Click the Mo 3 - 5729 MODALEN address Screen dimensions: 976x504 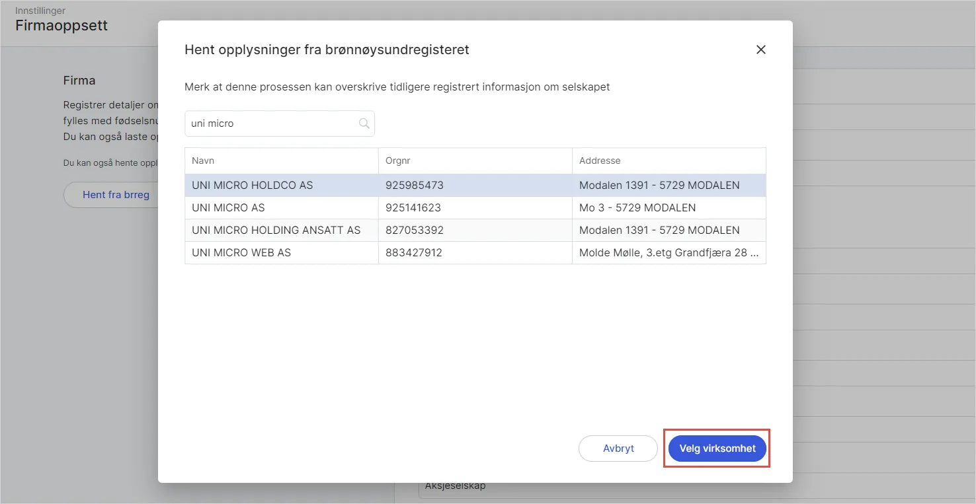point(637,207)
